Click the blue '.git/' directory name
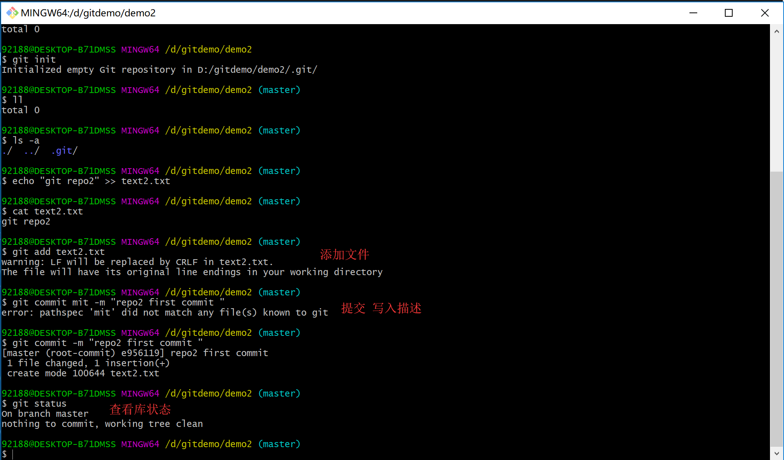The height and width of the screenshot is (460, 784). [x=65, y=151]
